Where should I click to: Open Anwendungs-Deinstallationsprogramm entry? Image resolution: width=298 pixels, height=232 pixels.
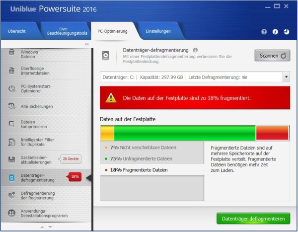[46, 213]
